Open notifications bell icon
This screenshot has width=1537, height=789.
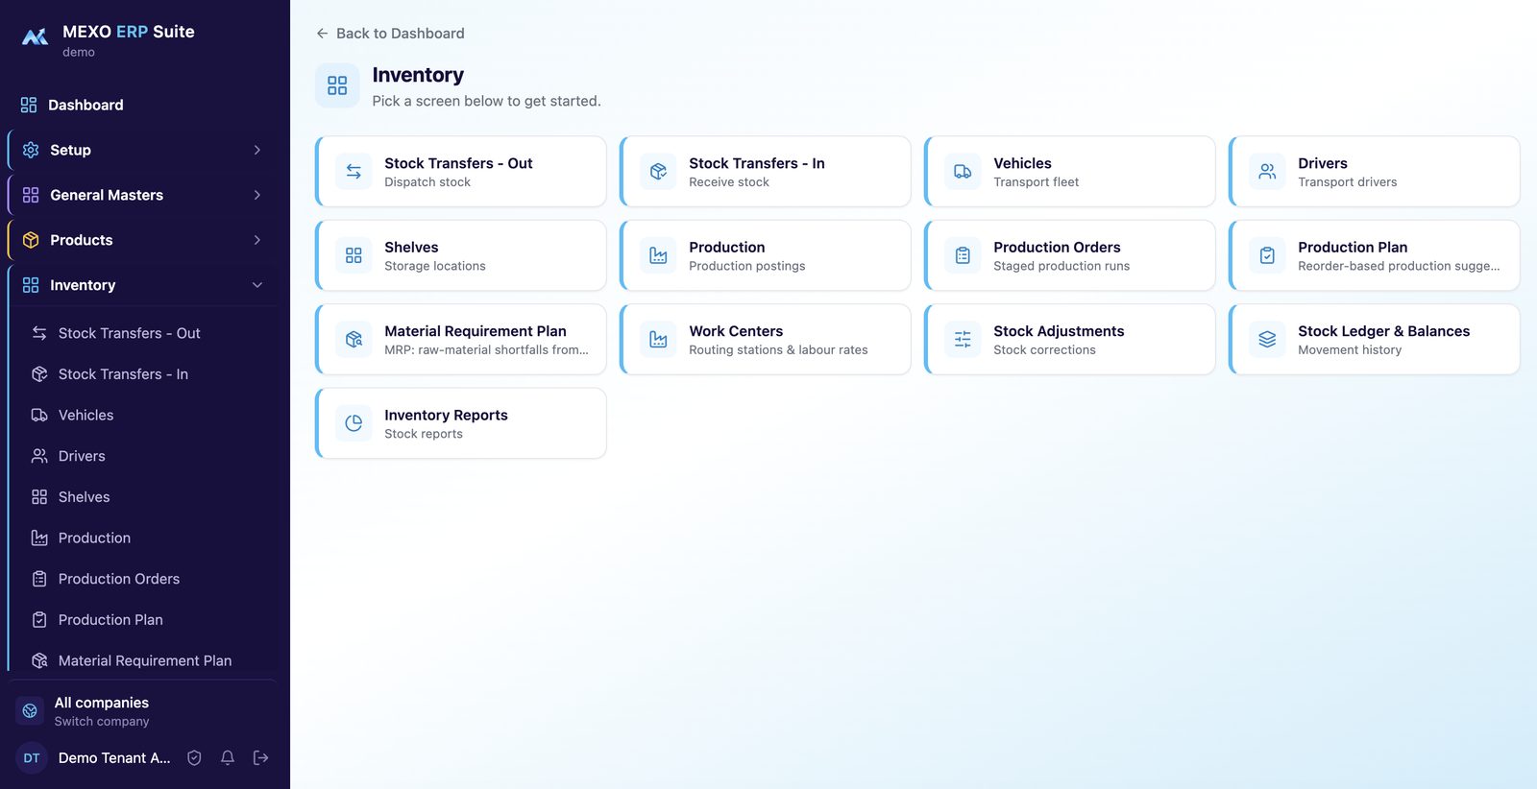[228, 757]
